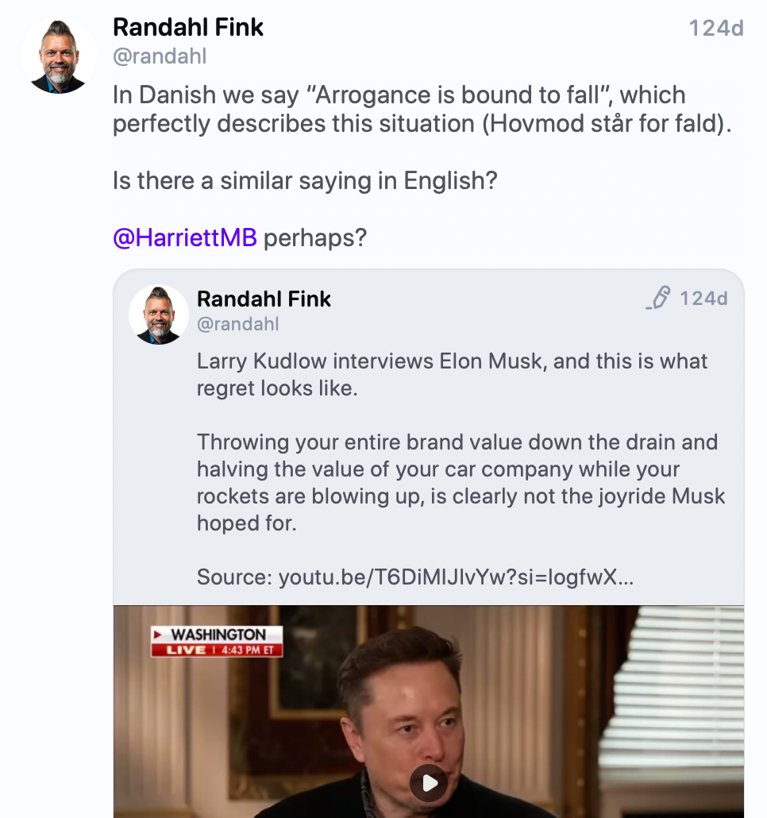Play the Elon Musk interview video
767x818 pixels.
(429, 783)
